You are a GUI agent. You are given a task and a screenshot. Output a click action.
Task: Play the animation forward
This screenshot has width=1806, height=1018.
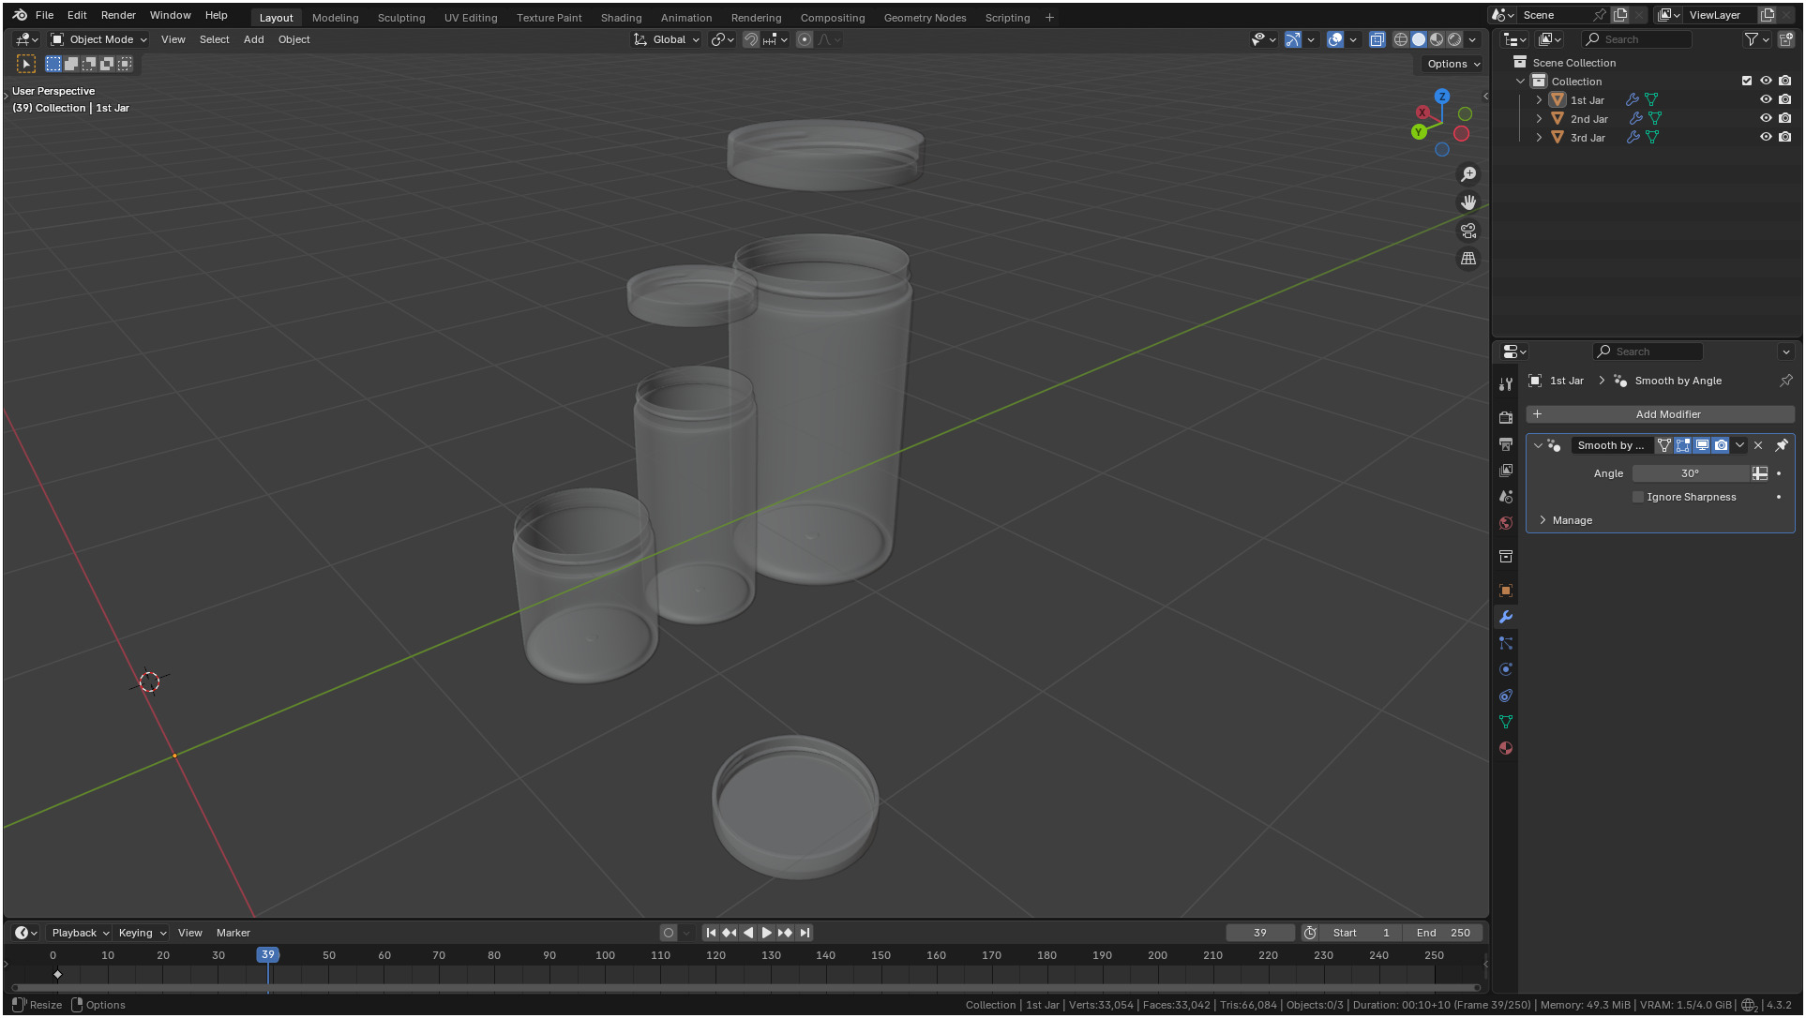766,933
